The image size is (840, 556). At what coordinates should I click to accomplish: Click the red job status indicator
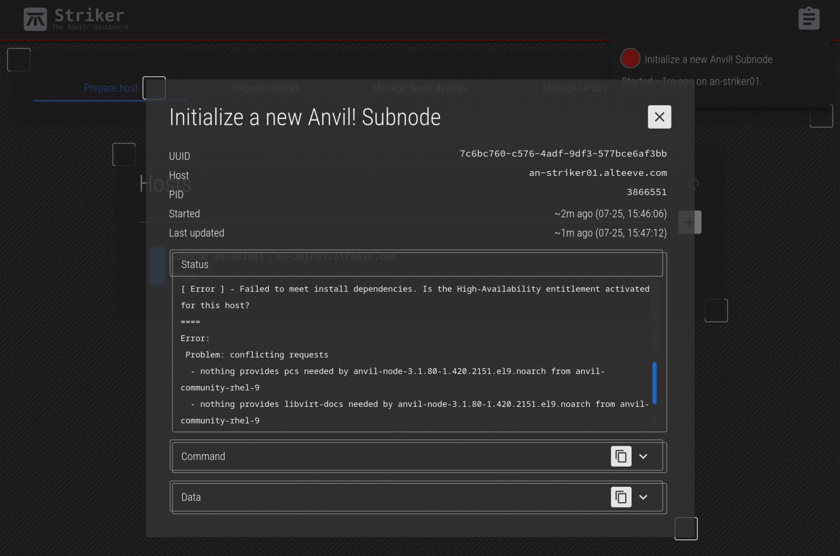pos(630,58)
